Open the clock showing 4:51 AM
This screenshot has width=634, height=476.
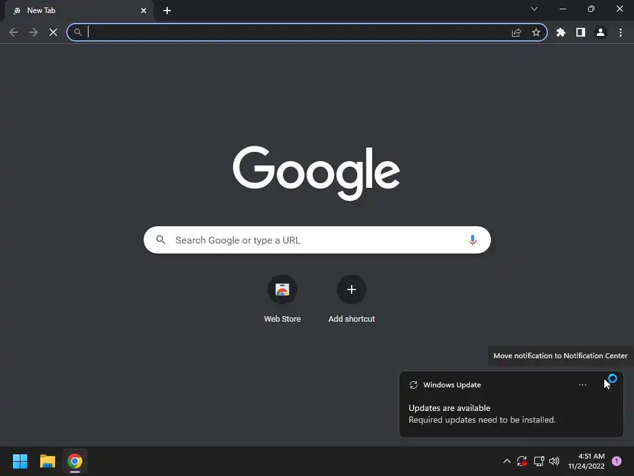pos(586,461)
